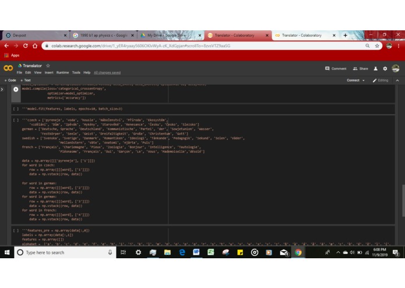This screenshot has width=405, height=288.
Task: Open Sticky Notes from taskbar
Action: point(240,252)
